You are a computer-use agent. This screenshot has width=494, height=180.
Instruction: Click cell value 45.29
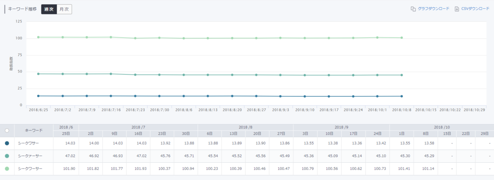pos(429,156)
